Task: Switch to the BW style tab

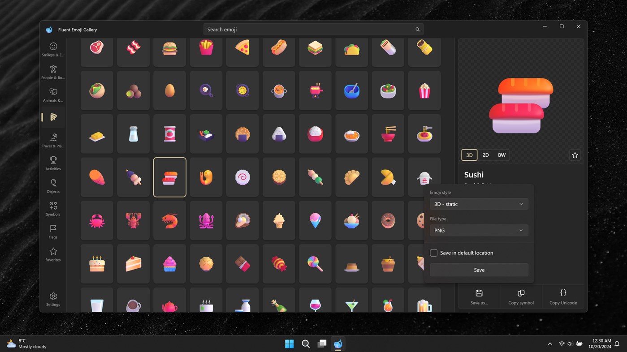Action: (502, 155)
